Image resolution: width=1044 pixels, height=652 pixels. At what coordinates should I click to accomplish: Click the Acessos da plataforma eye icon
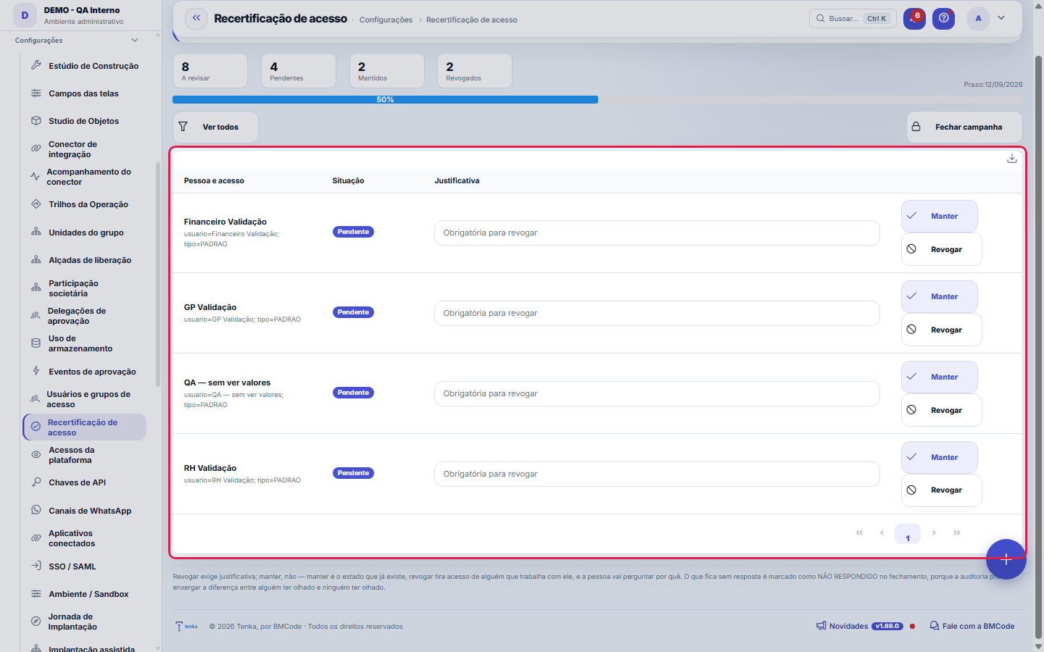(x=36, y=455)
